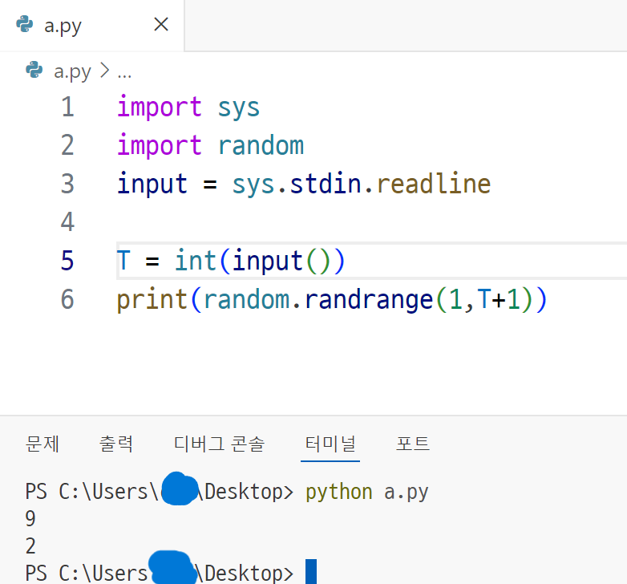
Task: Click line number 1 in the gutter
Action: coord(67,107)
